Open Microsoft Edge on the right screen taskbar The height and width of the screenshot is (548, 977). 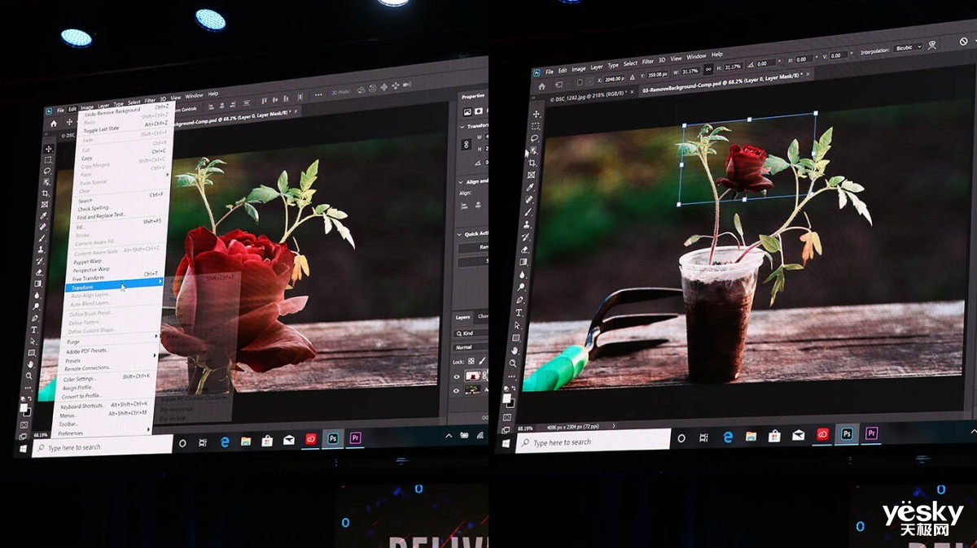pos(728,437)
